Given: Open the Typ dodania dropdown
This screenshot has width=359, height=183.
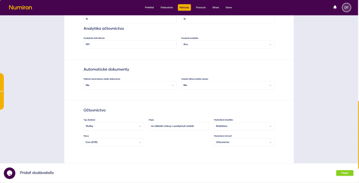Looking at the screenshot, I should (114, 126).
